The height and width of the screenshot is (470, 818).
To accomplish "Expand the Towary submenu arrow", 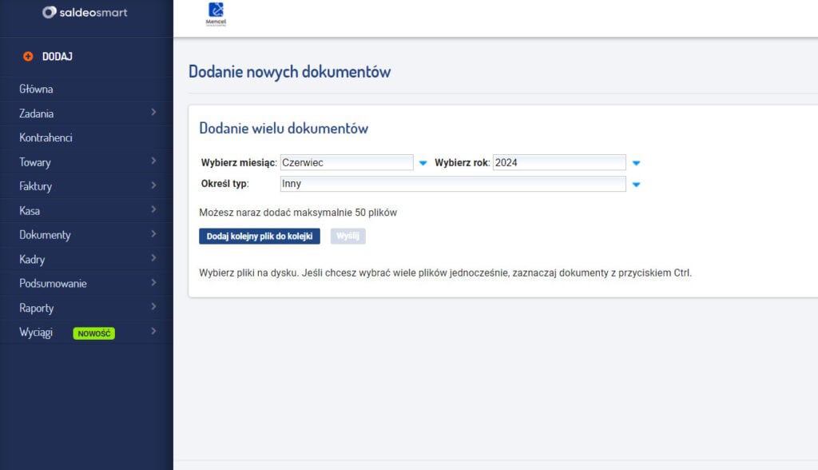I will (153, 161).
